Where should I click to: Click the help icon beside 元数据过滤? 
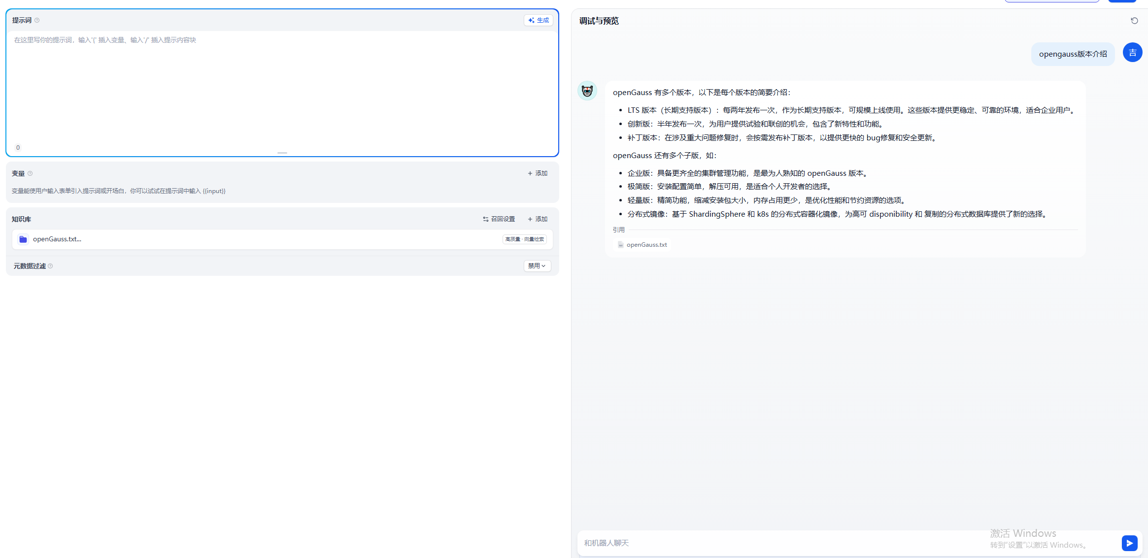(x=50, y=266)
